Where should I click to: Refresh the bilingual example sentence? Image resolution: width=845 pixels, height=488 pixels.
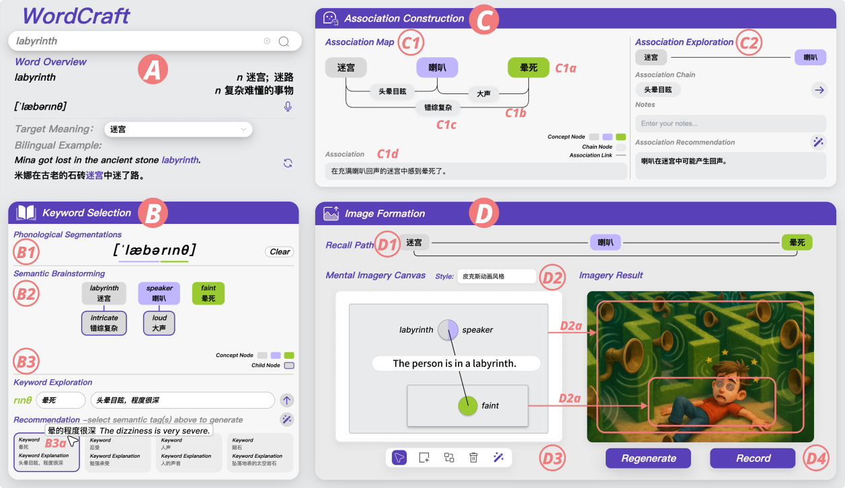pos(288,163)
